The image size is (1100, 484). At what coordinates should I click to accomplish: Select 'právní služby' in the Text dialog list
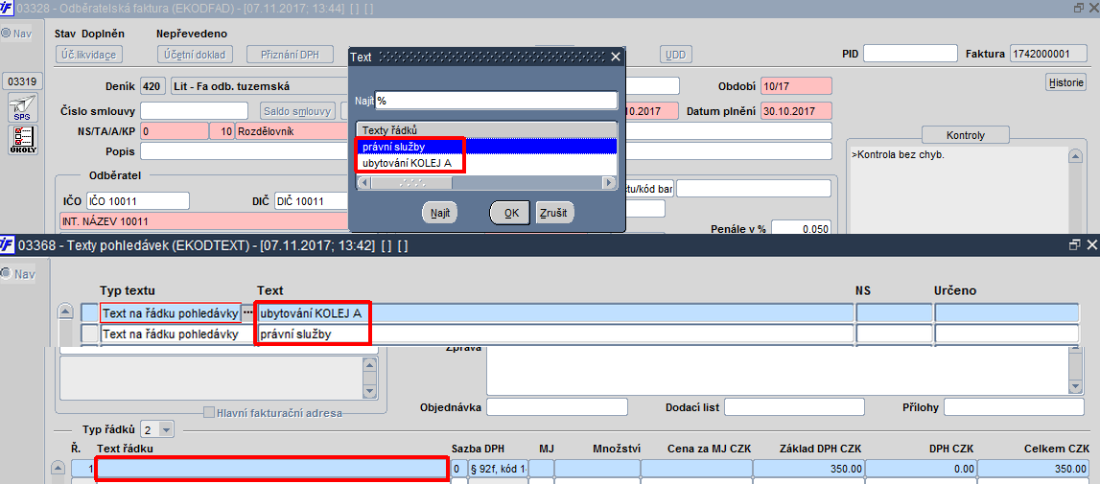click(x=487, y=147)
